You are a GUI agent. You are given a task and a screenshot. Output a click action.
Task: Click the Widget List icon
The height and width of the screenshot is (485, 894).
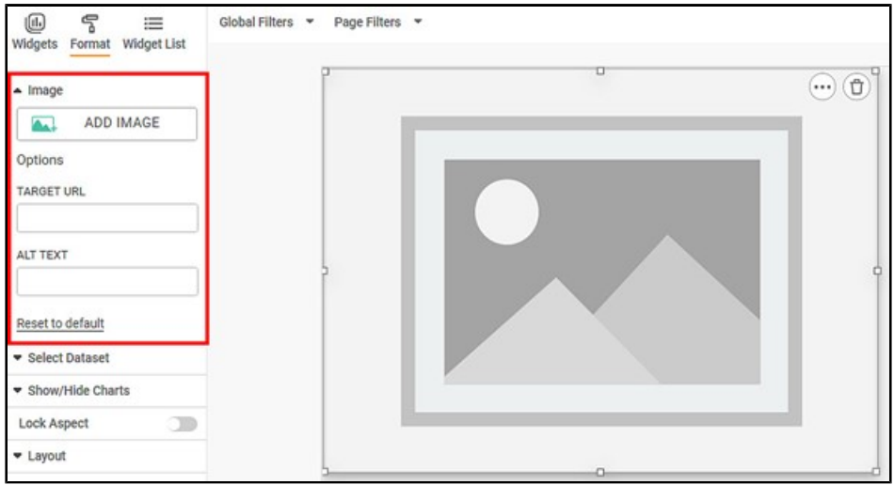[153, 23]
